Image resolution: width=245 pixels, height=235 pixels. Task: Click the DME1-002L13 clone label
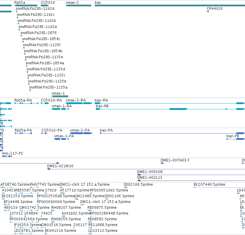(x=150, y=178)
